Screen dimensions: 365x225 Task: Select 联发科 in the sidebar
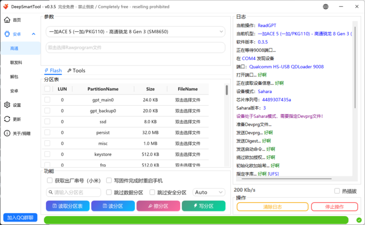(16, 63)
